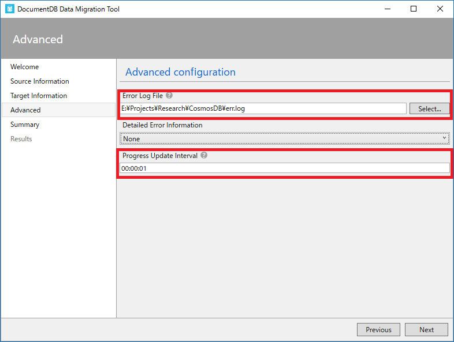Click the Select... button for log file

coord(429,108)
